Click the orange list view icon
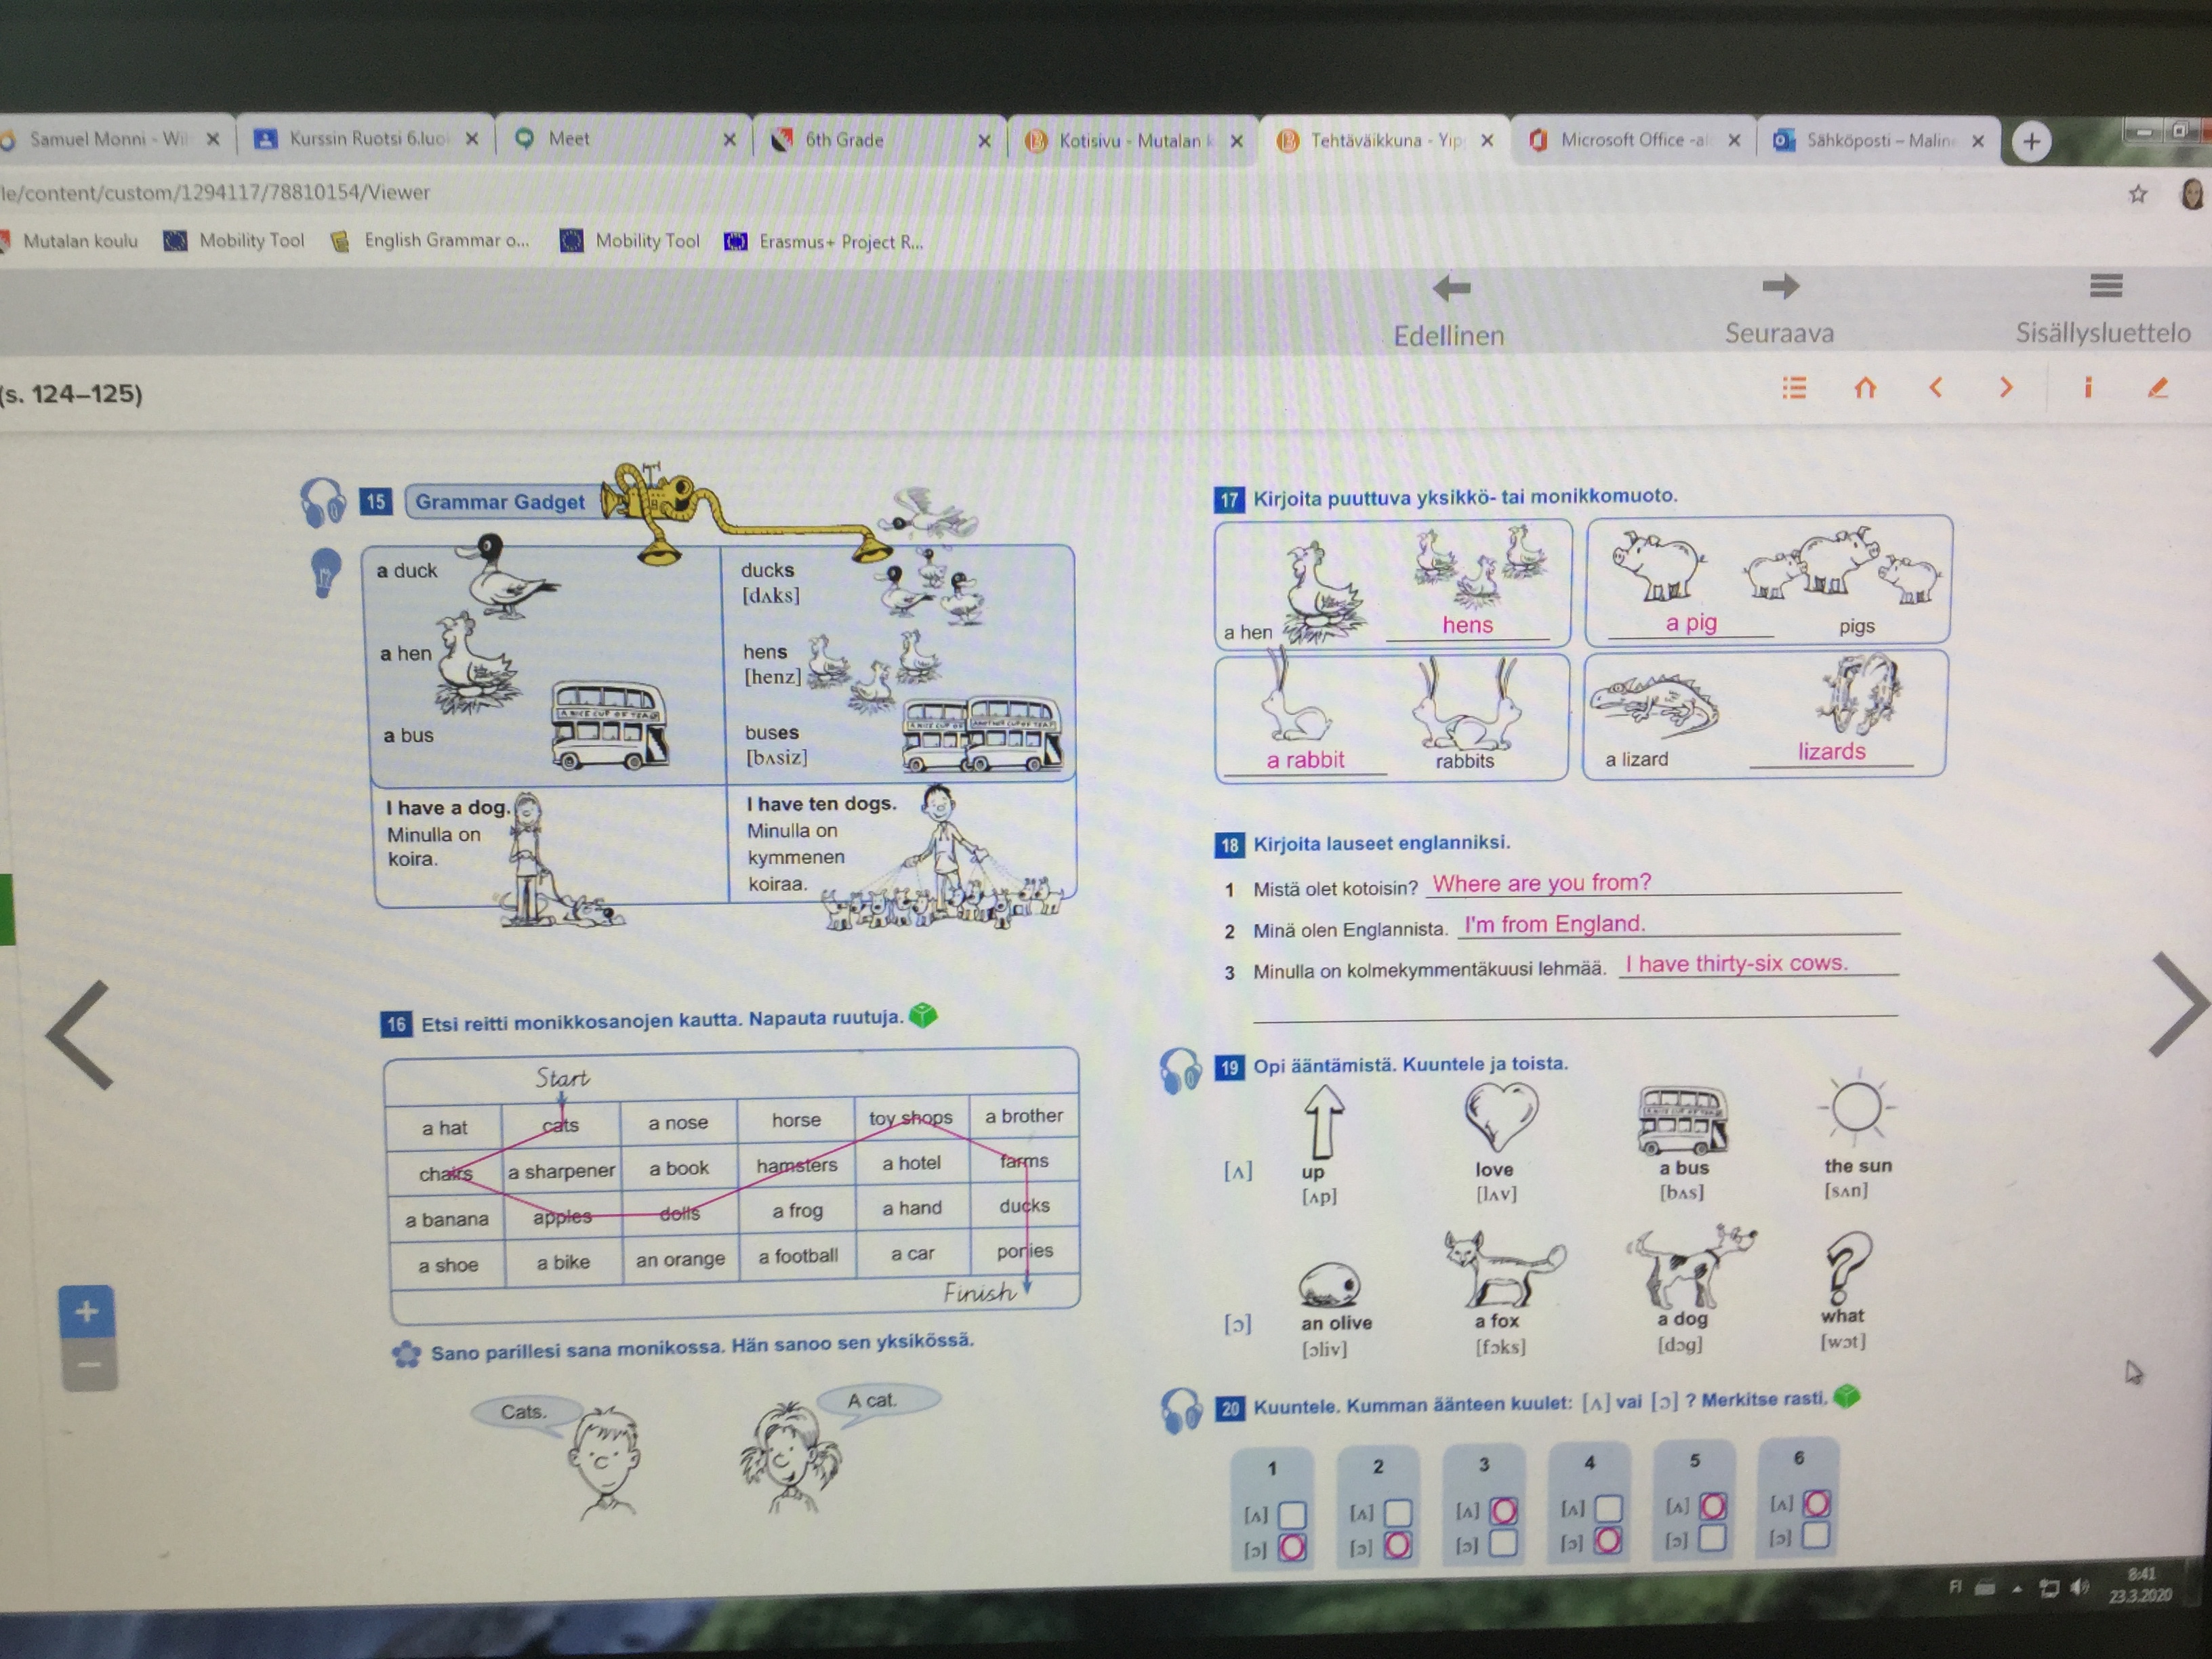This screenshot has height=1659, width=2212. point(1794,388)
